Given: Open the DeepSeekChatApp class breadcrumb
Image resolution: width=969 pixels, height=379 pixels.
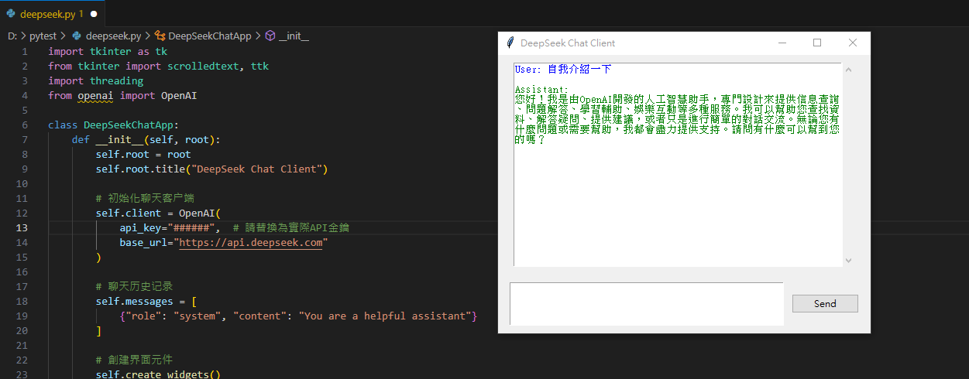Looking at the screenshot, I should coord(209,36).
